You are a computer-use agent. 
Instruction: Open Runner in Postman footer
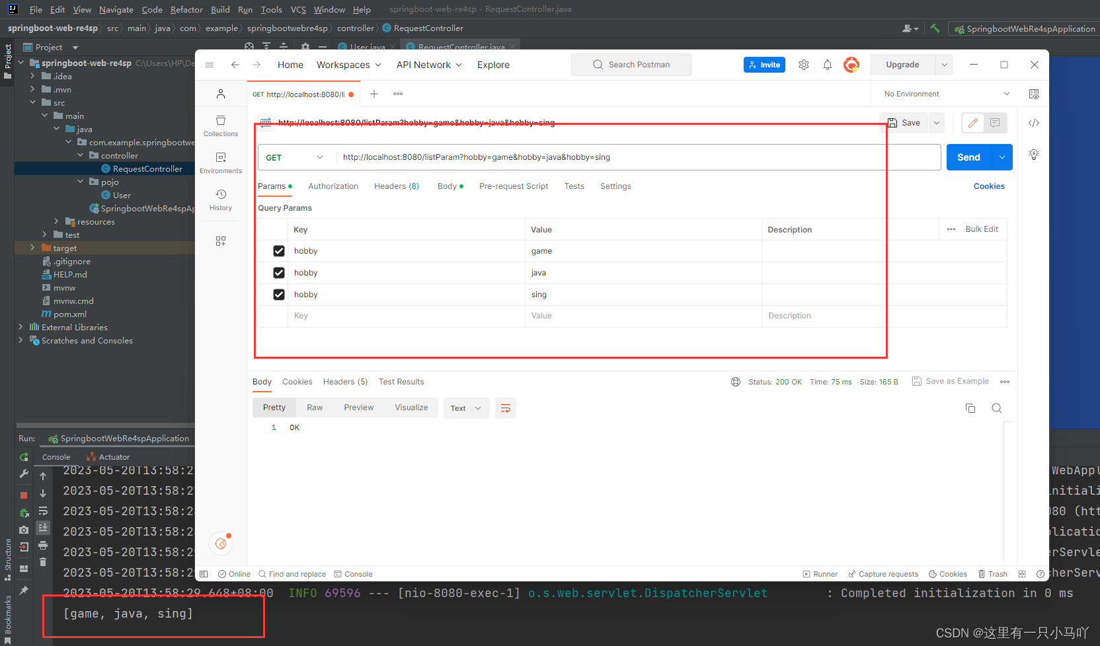[820, 574]
